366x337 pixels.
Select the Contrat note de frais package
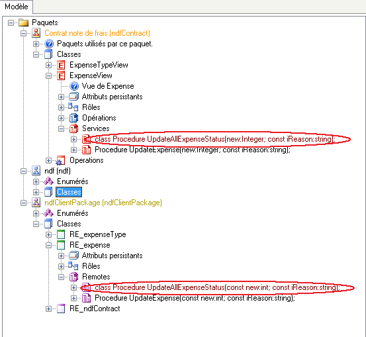[x=97, y=33]
